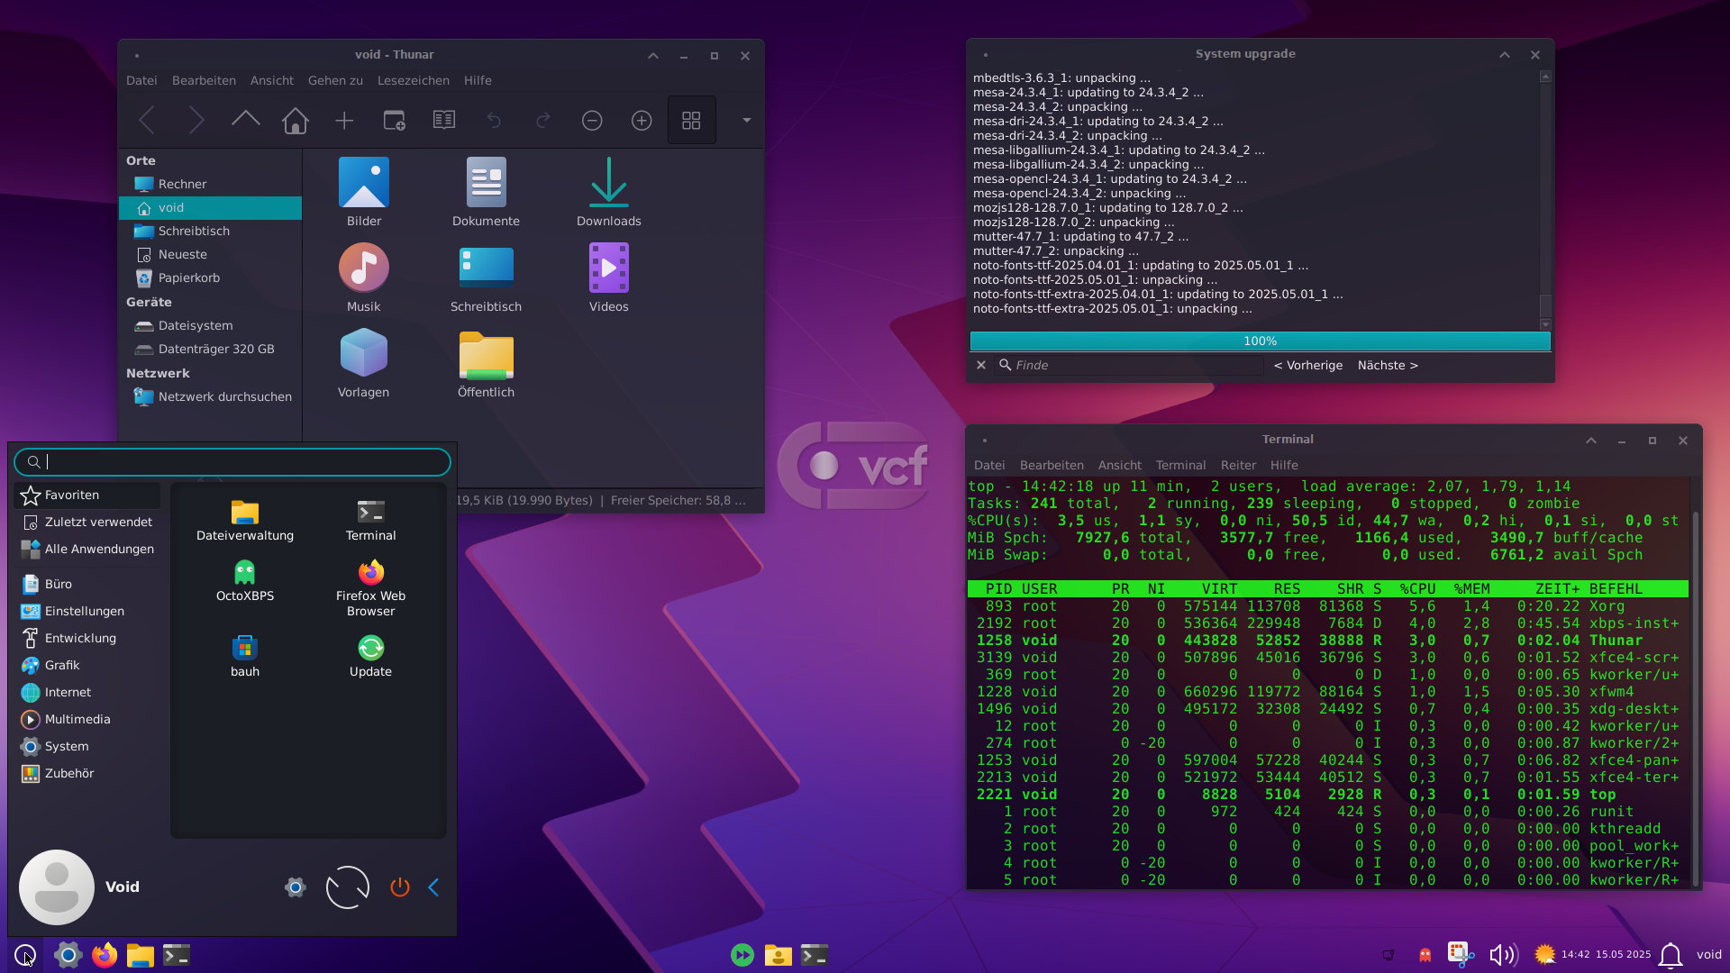Click the Home button in Thunar toolbar
Screen dimensions: 1730x973
(x=295, y=120)
